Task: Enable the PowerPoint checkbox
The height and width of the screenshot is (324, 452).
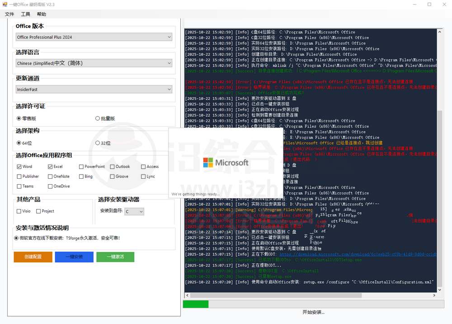Action: point(81,167)
